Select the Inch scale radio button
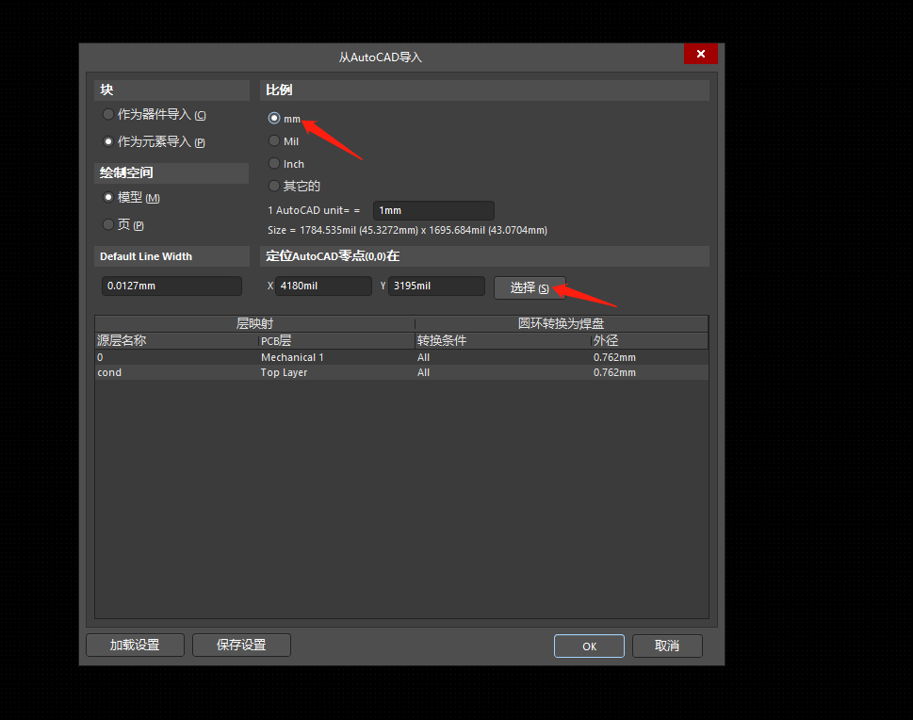Image resolution: width=913 pixels, height=720 pixels. (x=274, y=164)
